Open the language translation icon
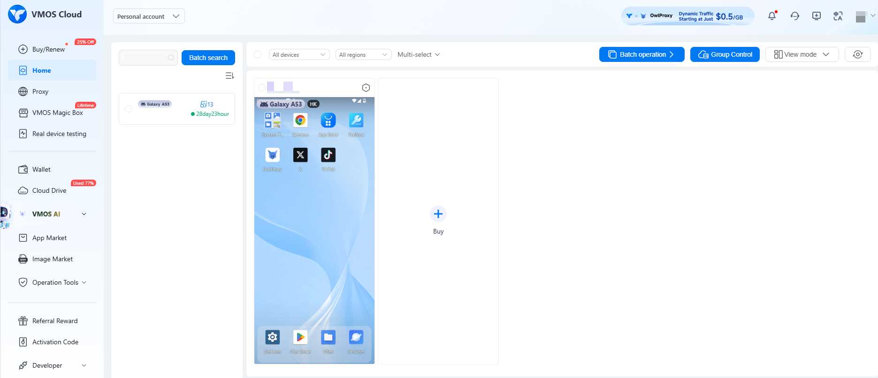The height and width of the screenshot is (378, 878). (x=838, y=16)
